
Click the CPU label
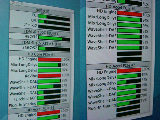point(34,20)
